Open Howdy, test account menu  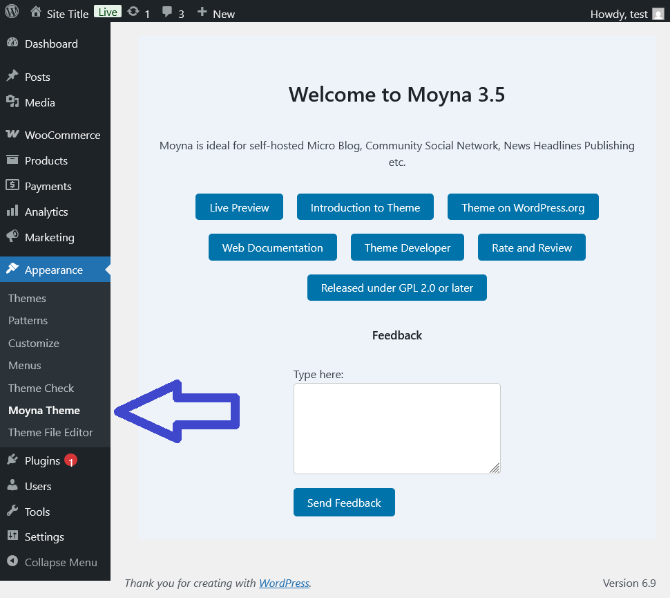(x=626, y=14)
